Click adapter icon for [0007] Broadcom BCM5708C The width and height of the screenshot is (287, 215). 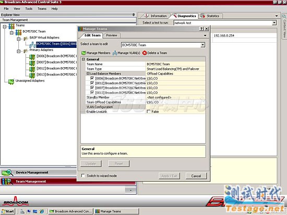32,63
